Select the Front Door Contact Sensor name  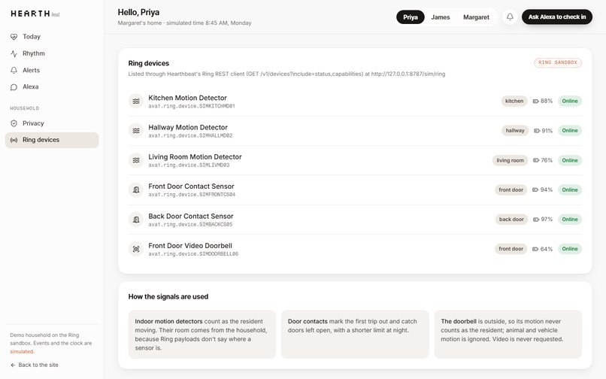[x=191, y=186]
